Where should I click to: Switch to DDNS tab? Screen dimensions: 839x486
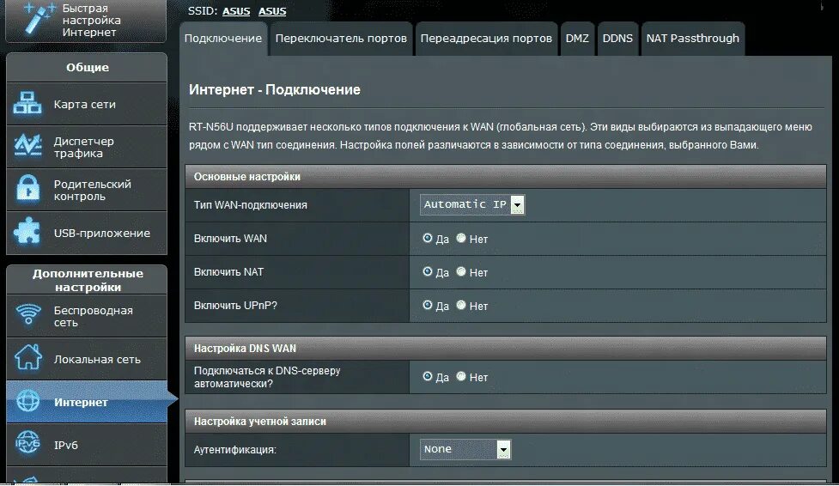pos(617,39)
